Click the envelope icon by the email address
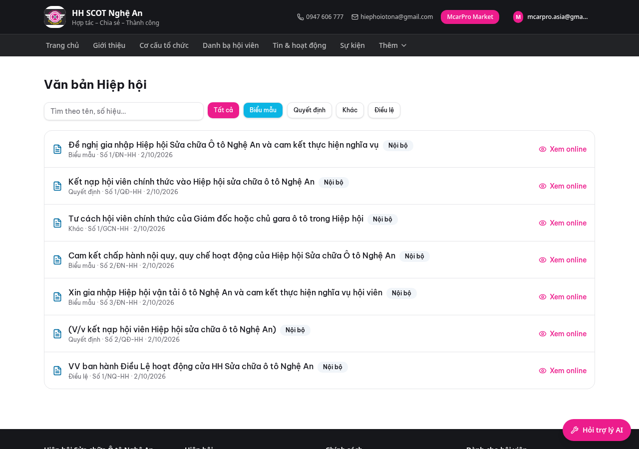The width and height of the screenshot is (639, 449). (x=355, y=17)
